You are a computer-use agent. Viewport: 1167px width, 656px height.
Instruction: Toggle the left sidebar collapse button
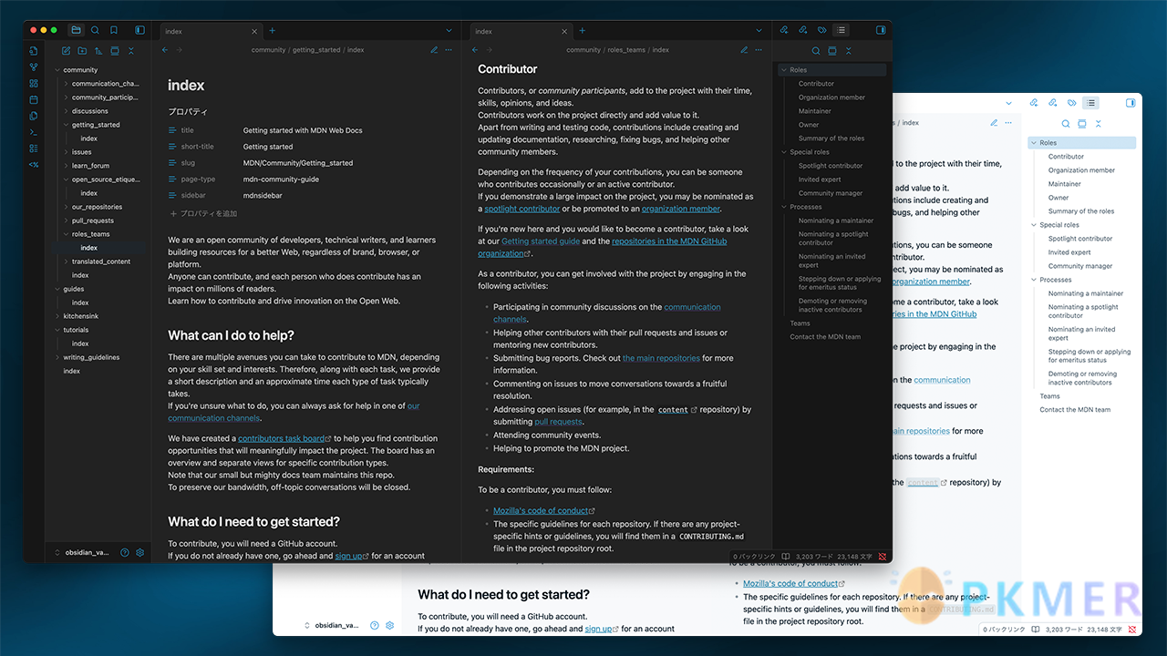coord(139,30)
